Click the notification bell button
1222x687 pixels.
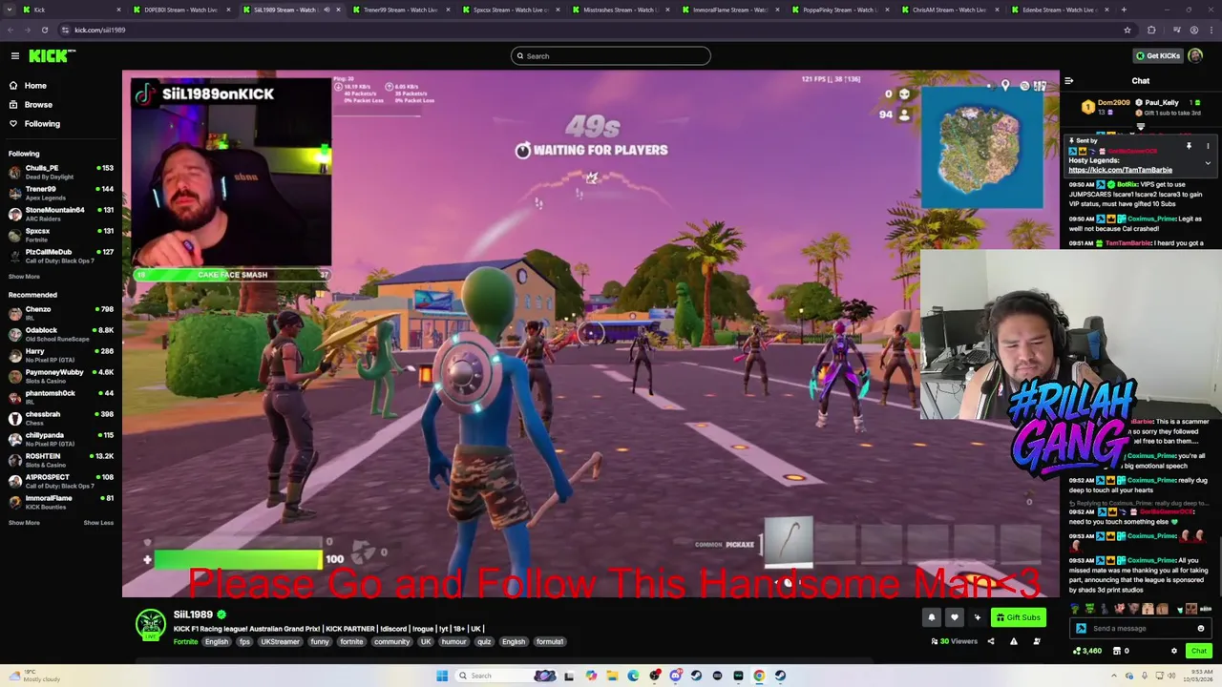(x=932, y=617)
